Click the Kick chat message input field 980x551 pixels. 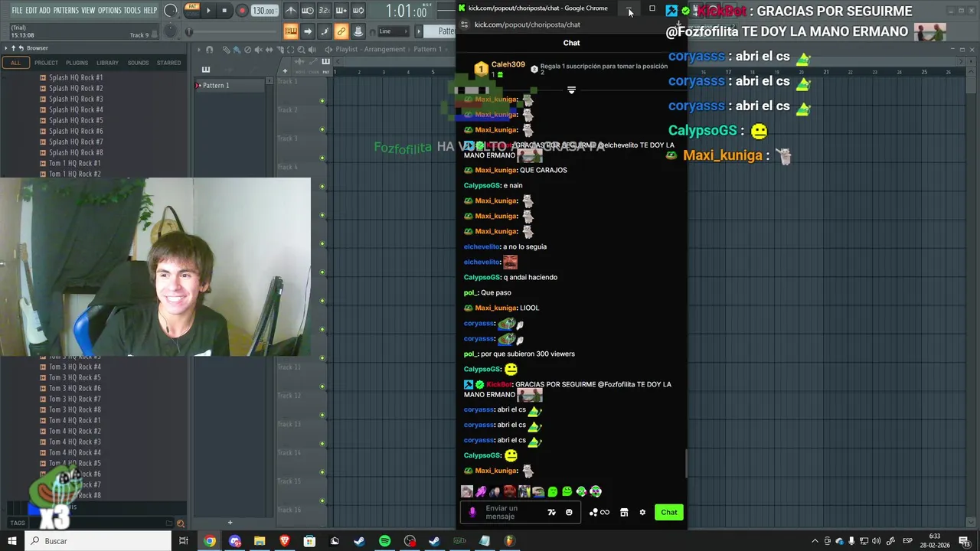521,512
